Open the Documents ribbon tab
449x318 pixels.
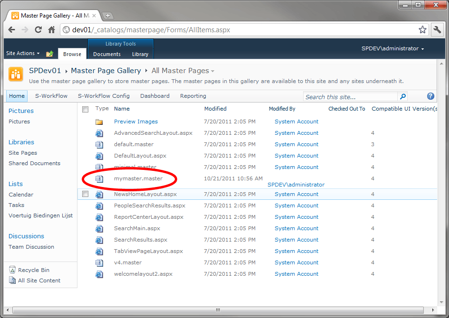(x=107, y=54)
